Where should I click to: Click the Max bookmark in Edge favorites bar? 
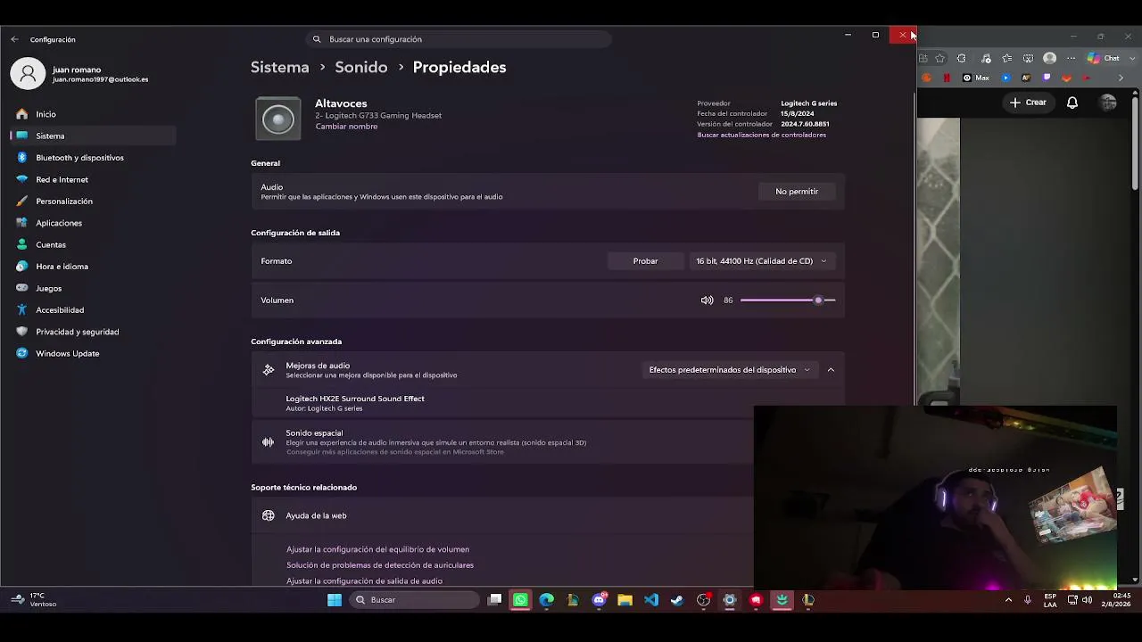coord(976,78)
